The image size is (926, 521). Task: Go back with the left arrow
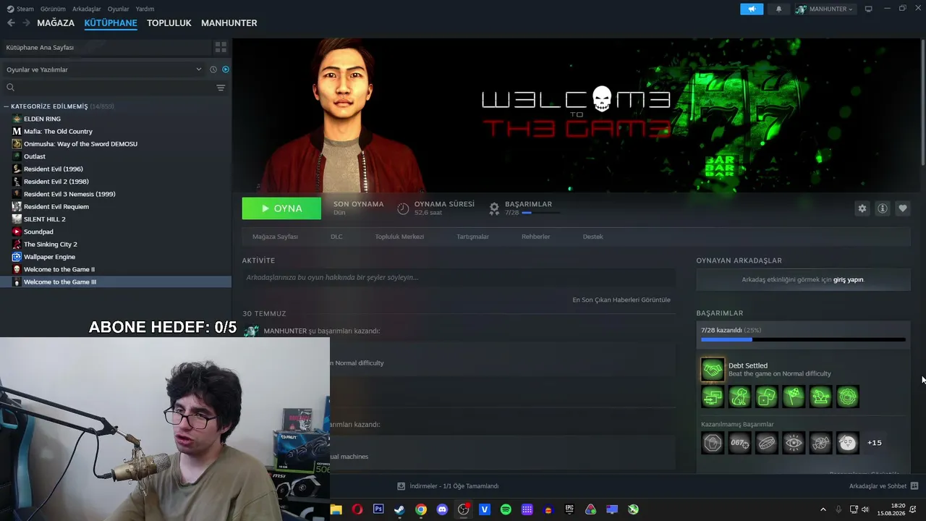click(x=11, y=23)
